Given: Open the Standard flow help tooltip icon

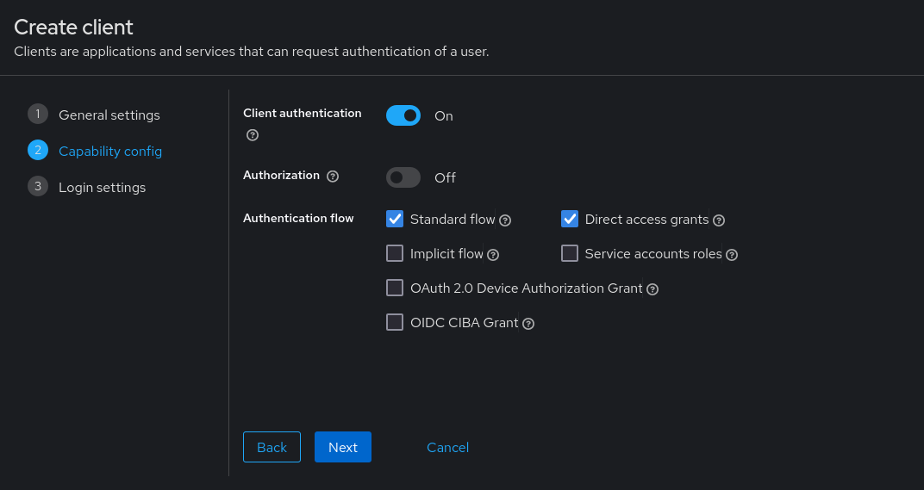Looking at the screenshot, I should pos(505,220).
